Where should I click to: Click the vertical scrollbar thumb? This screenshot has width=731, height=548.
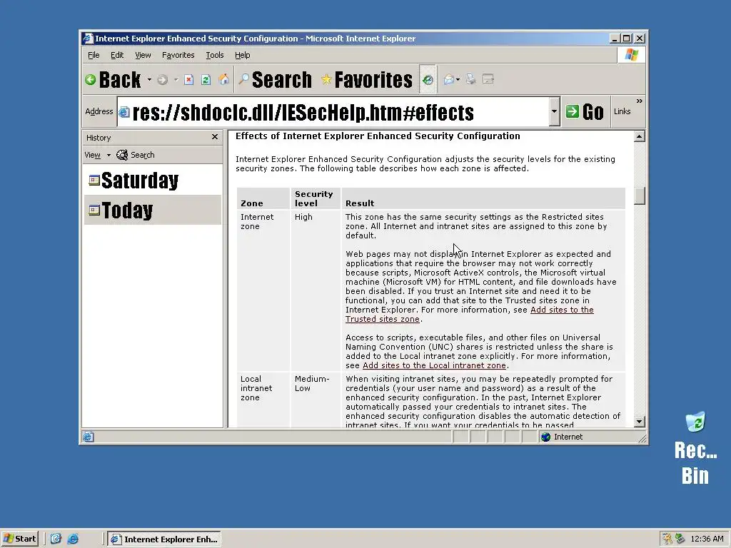click(640, 196)
